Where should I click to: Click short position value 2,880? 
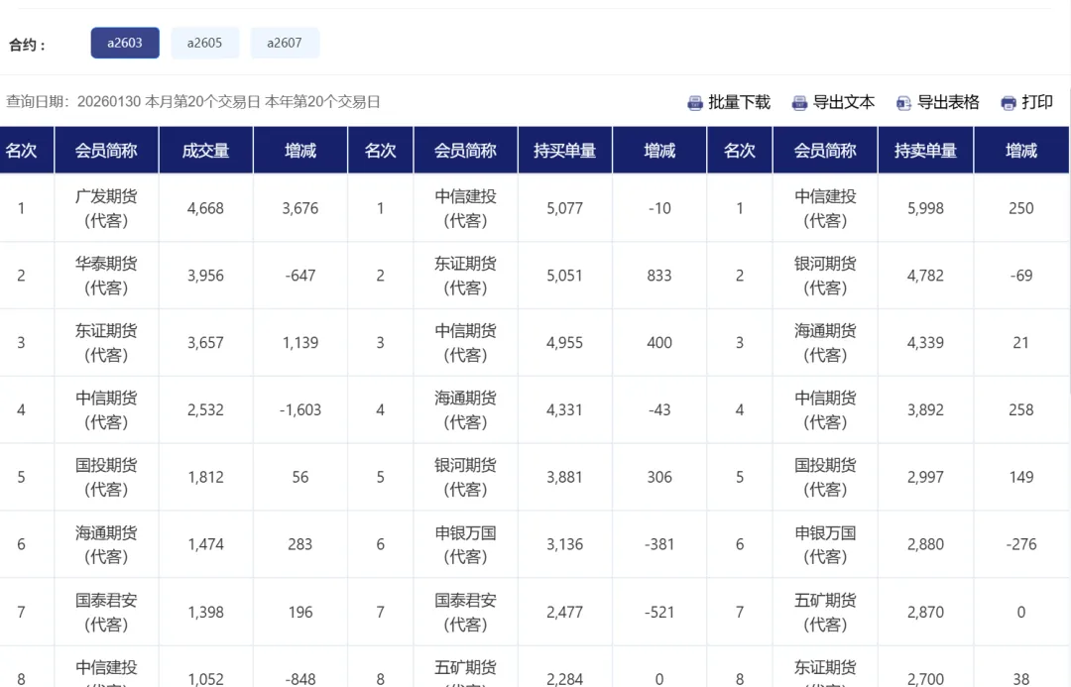coord(925,544)
